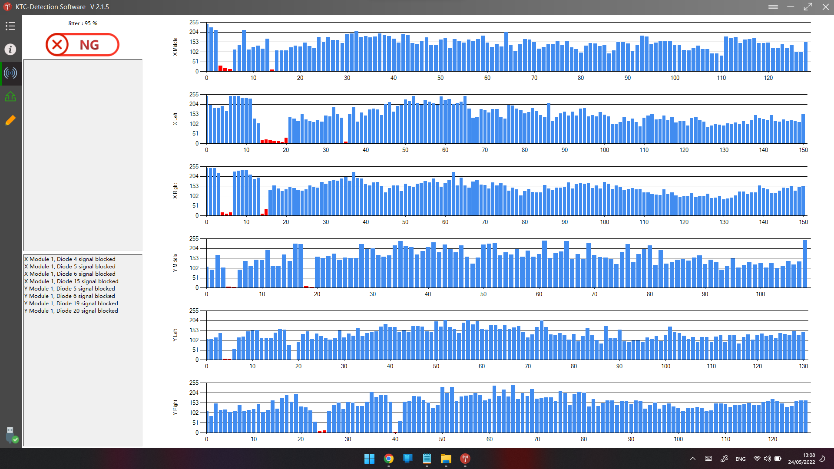Click the green upload arrow icon
Screen dimensions: 834x469
pyautogui.click(x=10, y=96)
